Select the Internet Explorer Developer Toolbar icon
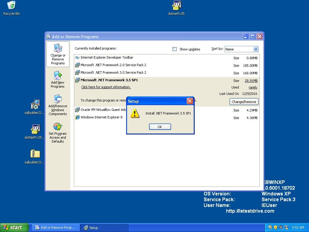The width and height of the screenshot is (309, 232). click(x=77, y=58)
